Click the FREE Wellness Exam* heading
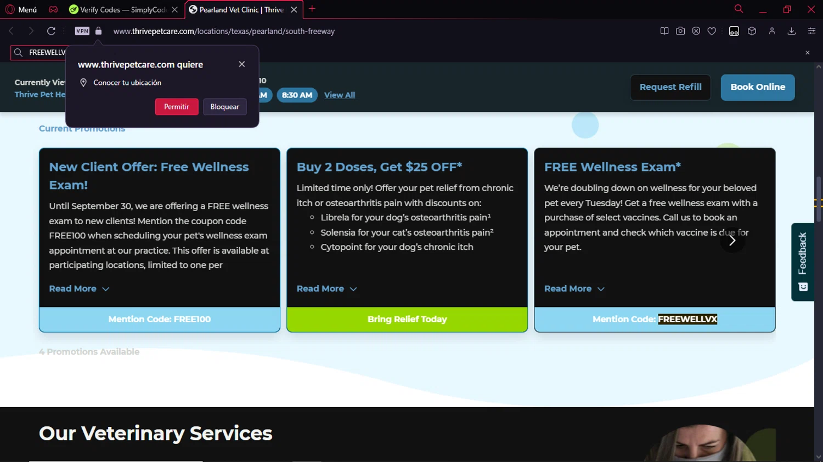This screenshot has height=462, width=823. 612,167
